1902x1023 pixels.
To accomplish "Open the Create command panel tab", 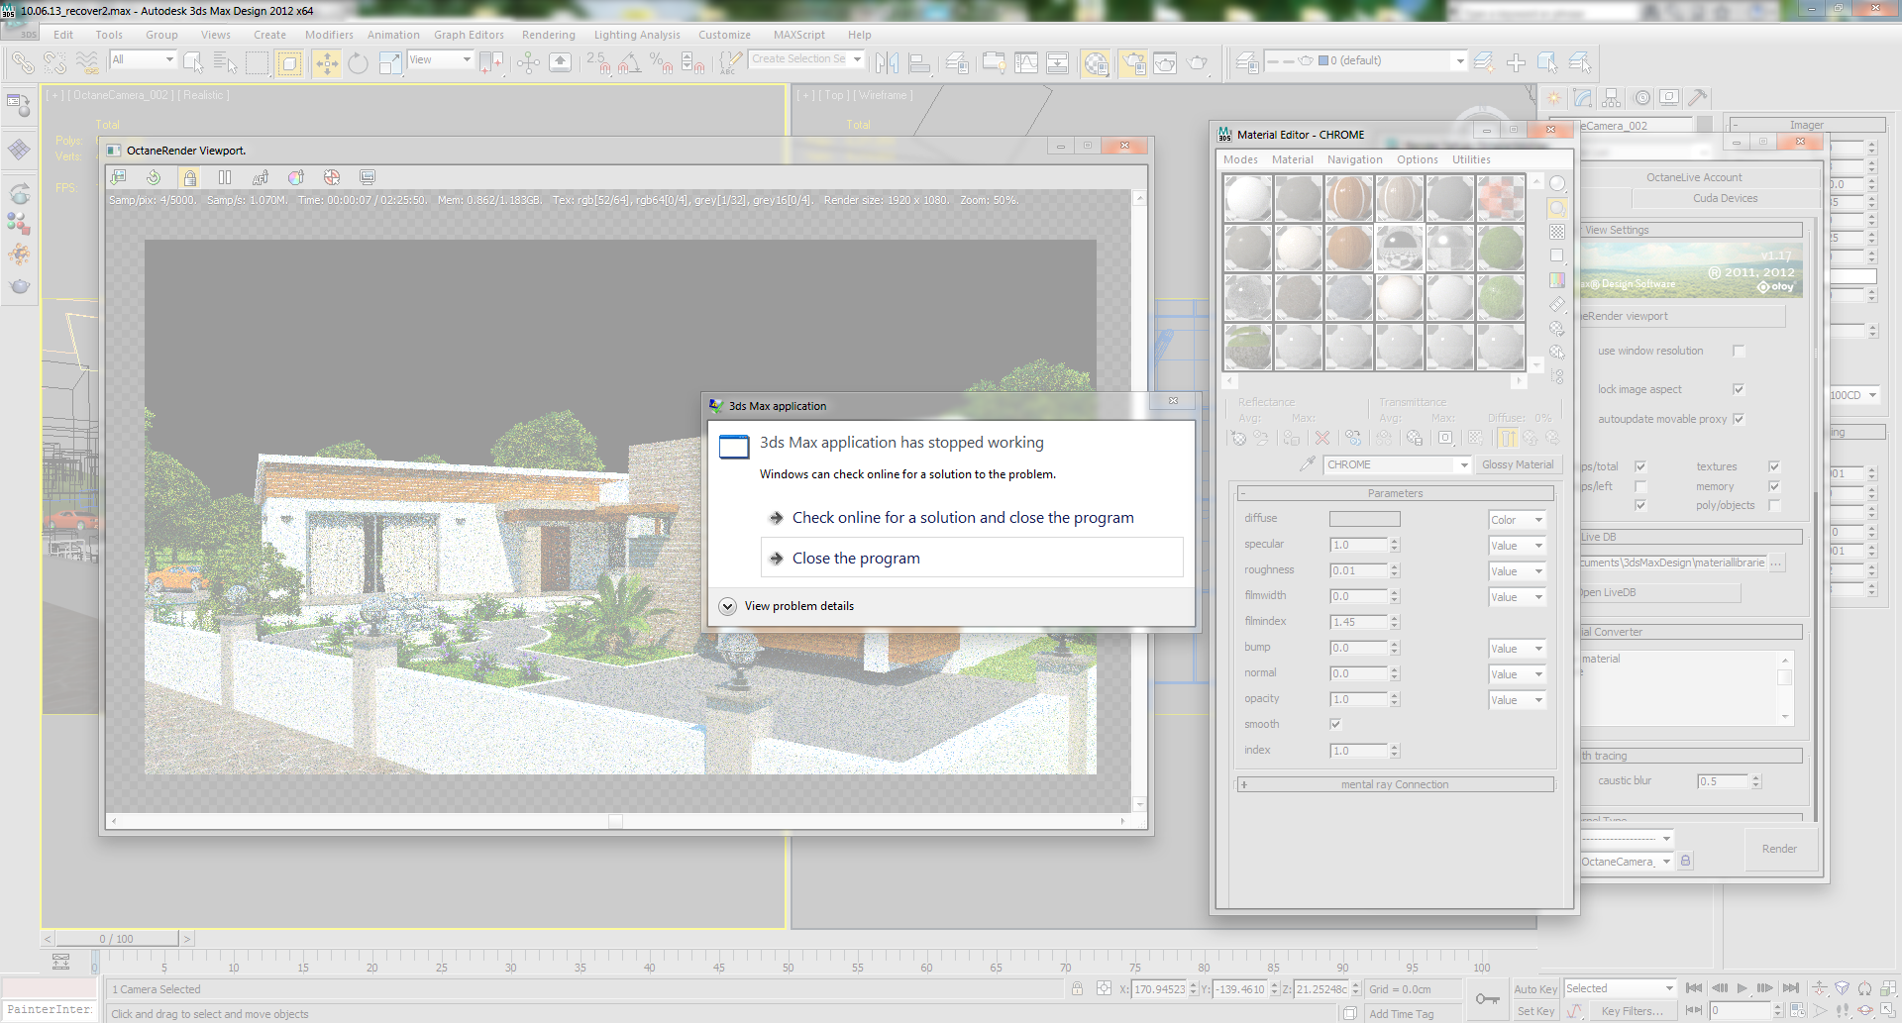I will [x=1553, y=98].
